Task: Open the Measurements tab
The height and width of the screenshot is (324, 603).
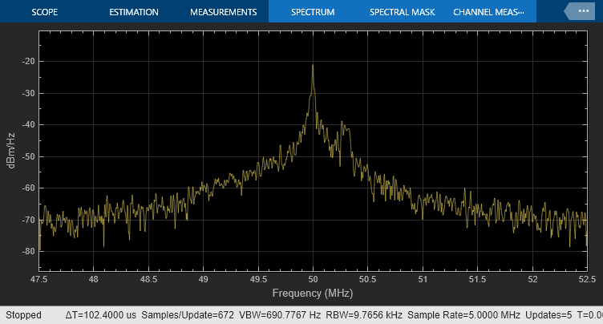Action: tap(224, 12)
